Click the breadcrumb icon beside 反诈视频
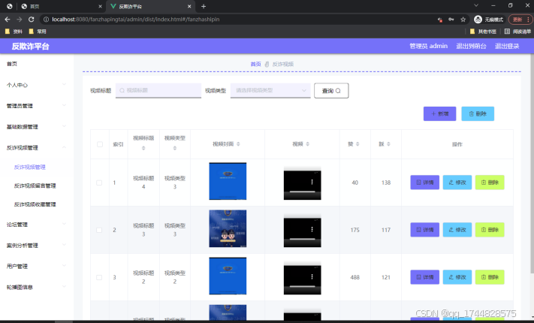Viewport: 534px width, 323px height. point(267,64)
